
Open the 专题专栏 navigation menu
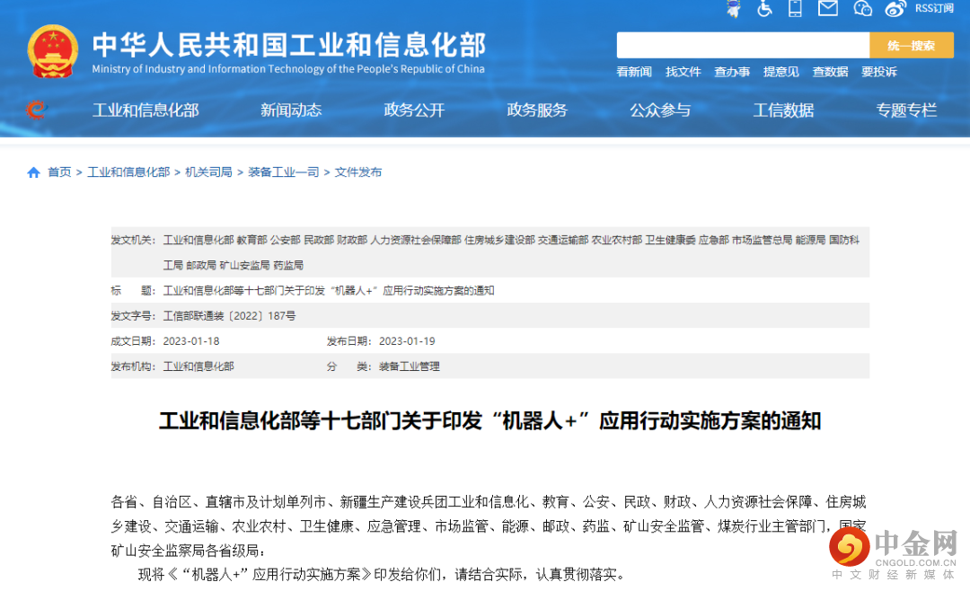click(906, 110)
